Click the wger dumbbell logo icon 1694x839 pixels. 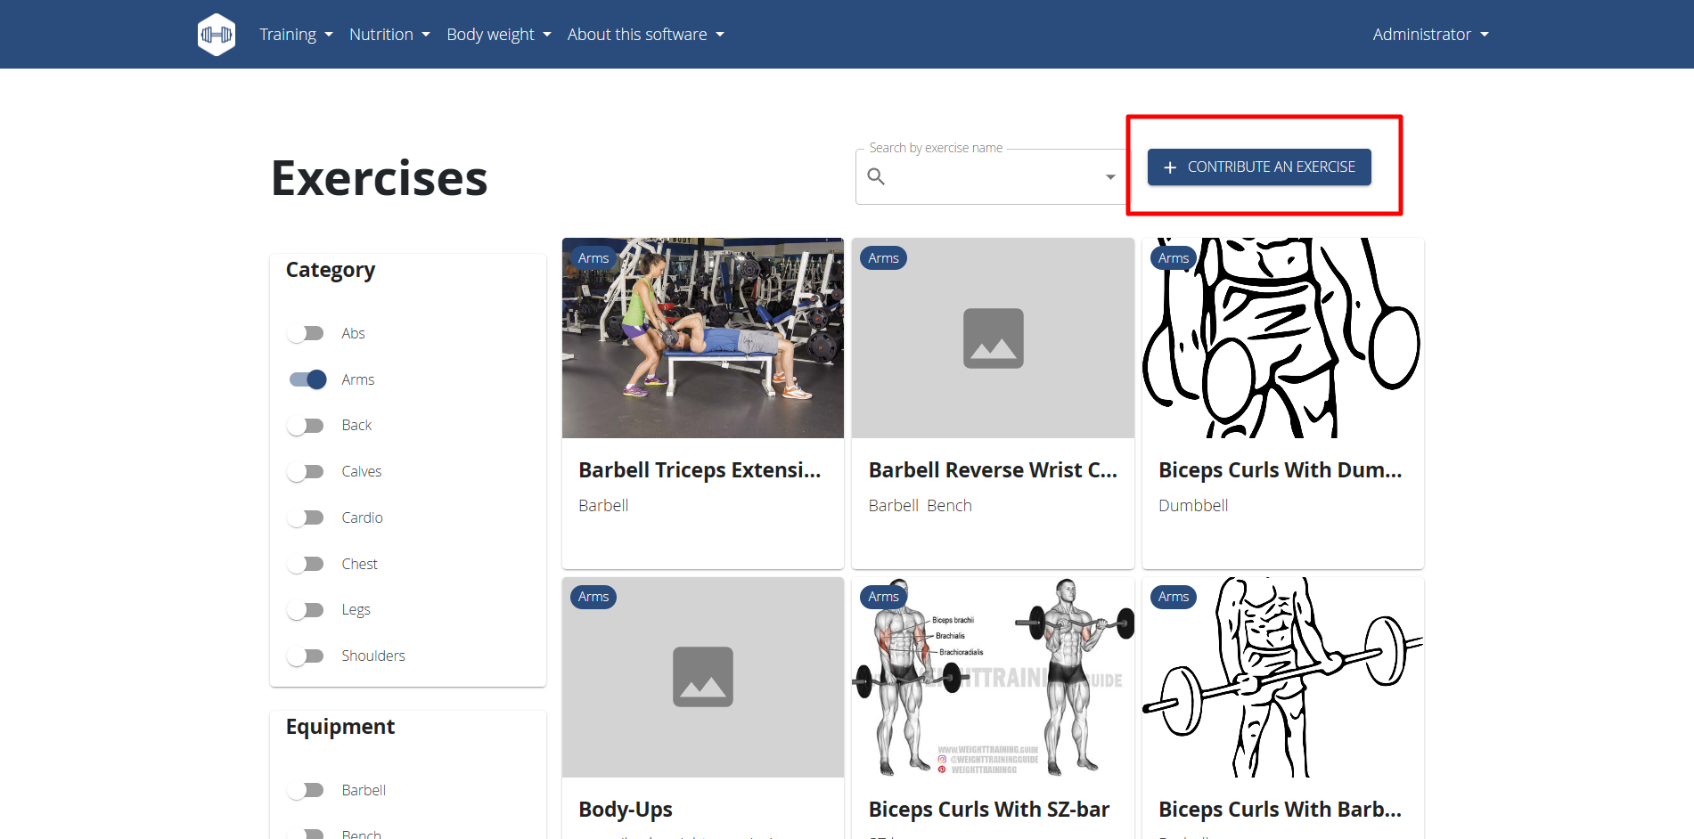(x=217, y=35)
